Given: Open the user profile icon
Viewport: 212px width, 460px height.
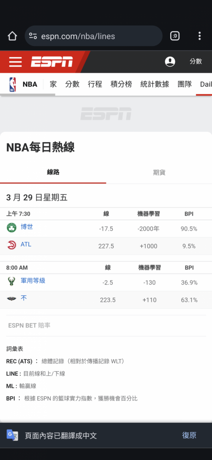Looking at the screenshot, I should tap(170, 62).
